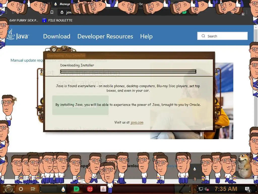
Task: Click the Downloading Installer progress bar
Action: point(128,71)
